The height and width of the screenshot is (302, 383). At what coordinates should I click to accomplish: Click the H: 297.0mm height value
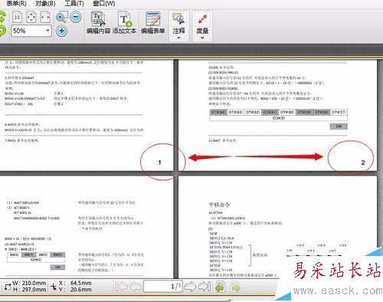point(30,290)
